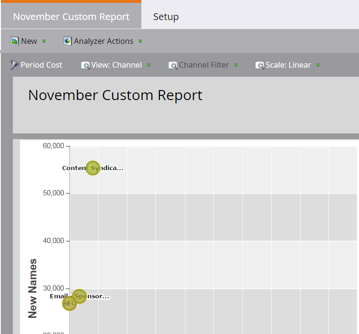
Task: Click the Period Cost icon
Action: [15, 65]
